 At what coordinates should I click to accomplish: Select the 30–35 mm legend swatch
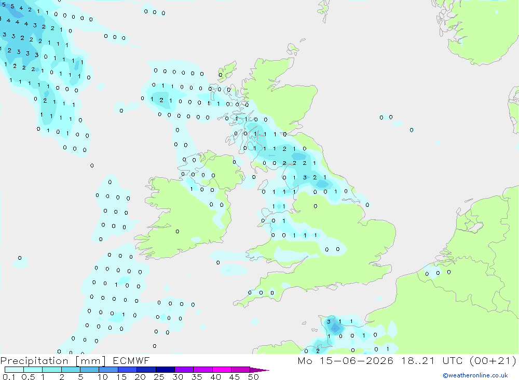coord(184,370)
